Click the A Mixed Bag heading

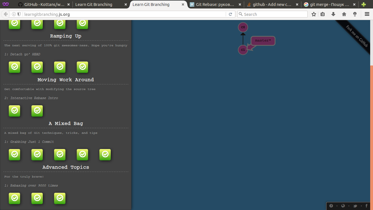point(66,123)
